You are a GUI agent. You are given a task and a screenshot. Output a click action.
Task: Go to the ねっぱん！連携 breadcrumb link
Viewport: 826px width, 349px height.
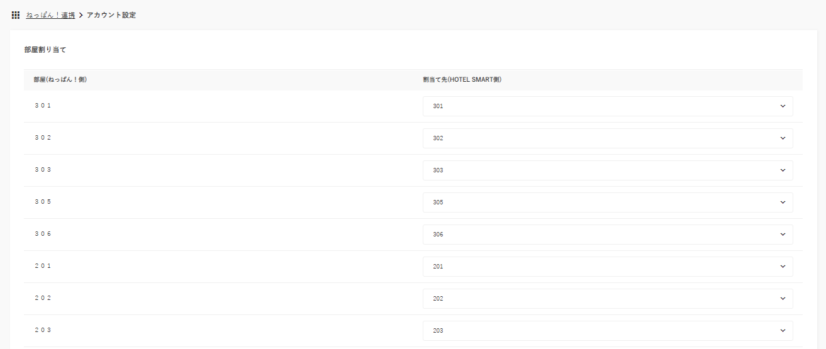coord(50,15)
